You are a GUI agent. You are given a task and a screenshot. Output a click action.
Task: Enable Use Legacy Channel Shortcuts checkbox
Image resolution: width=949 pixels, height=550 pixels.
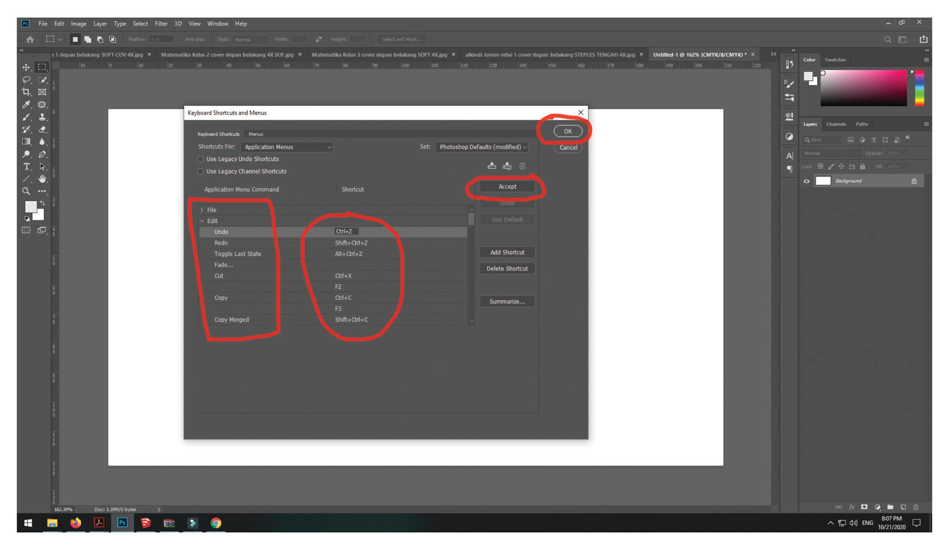201,171
